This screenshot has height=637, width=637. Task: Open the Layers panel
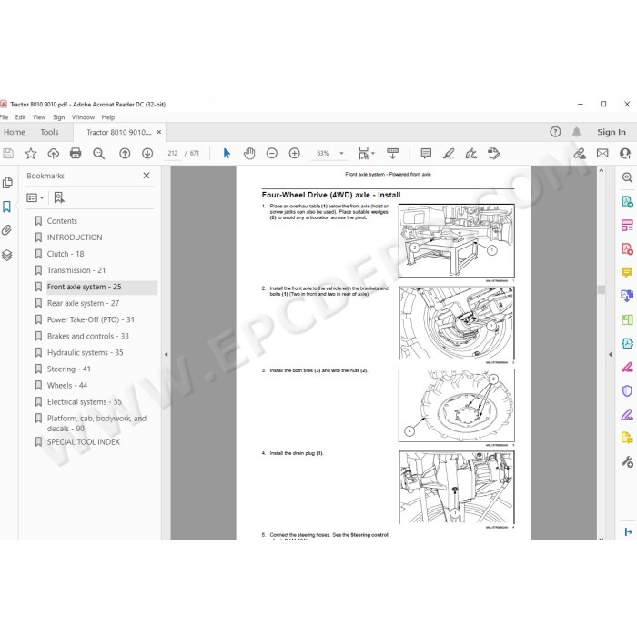tap(7, 255)
